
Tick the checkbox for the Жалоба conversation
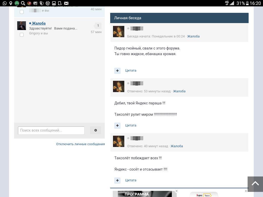click(22, 35)
